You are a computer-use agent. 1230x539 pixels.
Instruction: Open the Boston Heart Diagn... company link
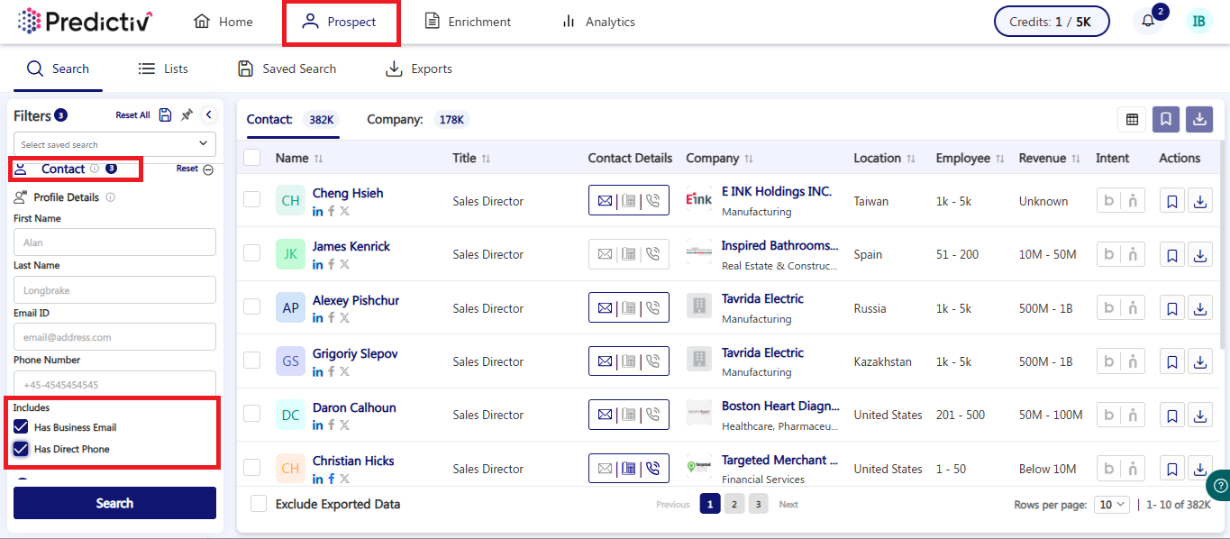(780, 406)
